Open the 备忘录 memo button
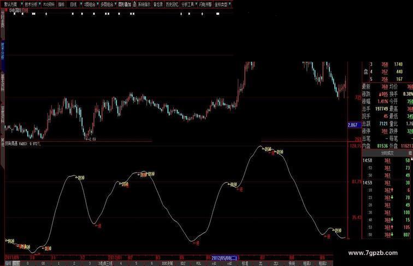 point(158,4)
